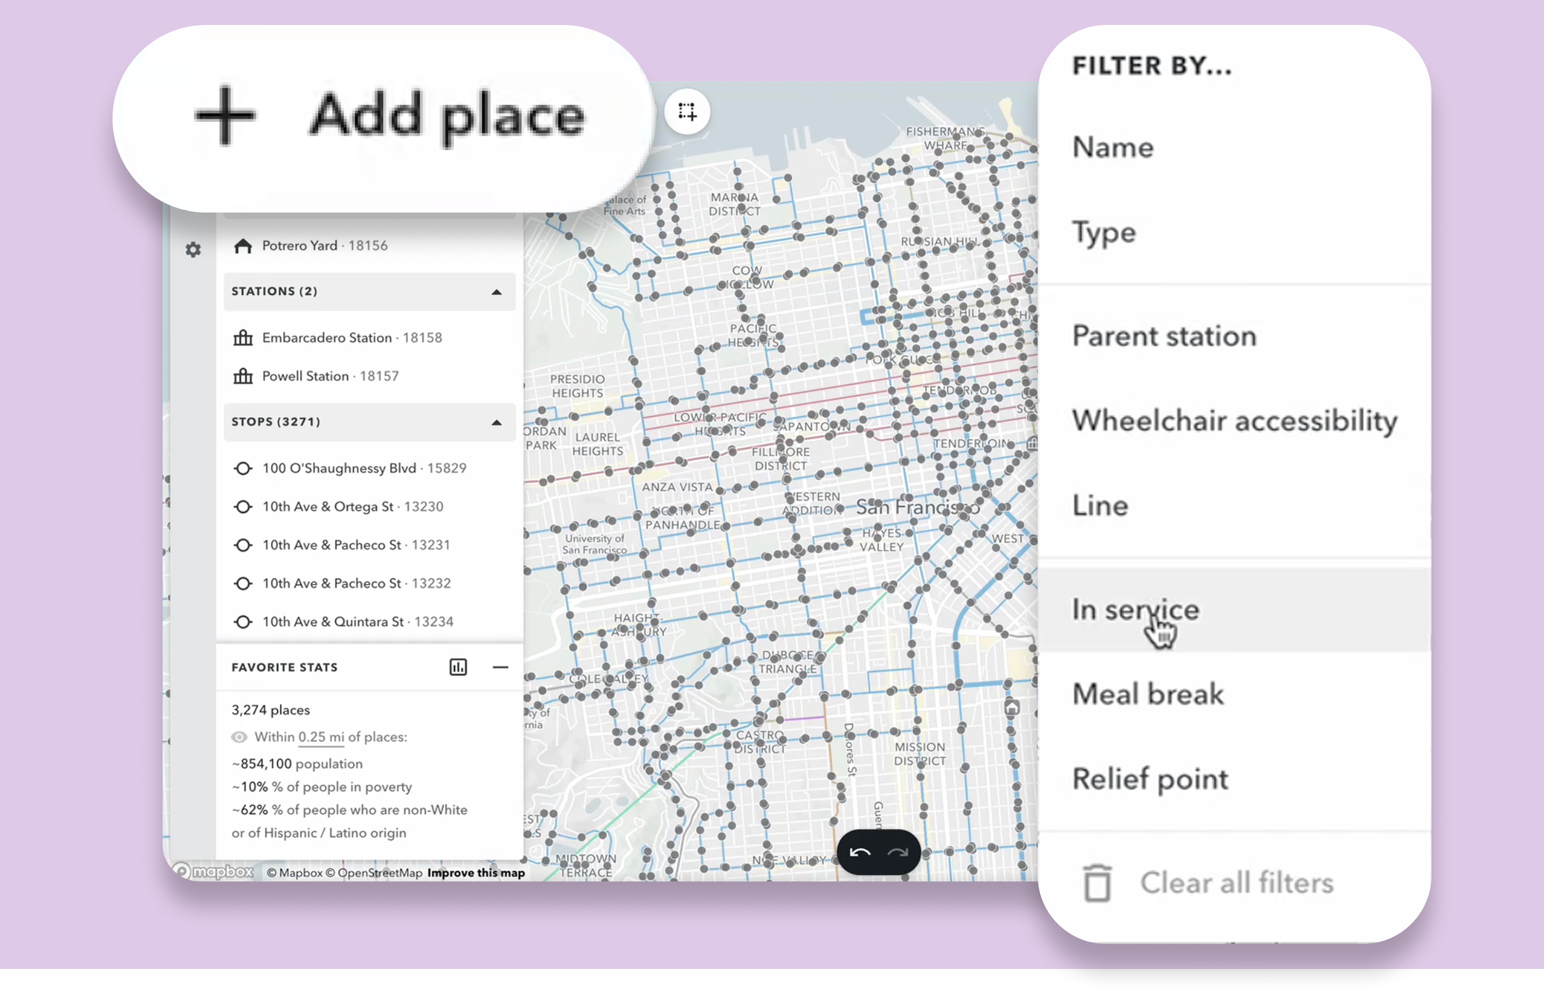1544x994 pixels.
Task: Click the Powell Station building icon
Action: pyautogui.click(x=243, y=376)
